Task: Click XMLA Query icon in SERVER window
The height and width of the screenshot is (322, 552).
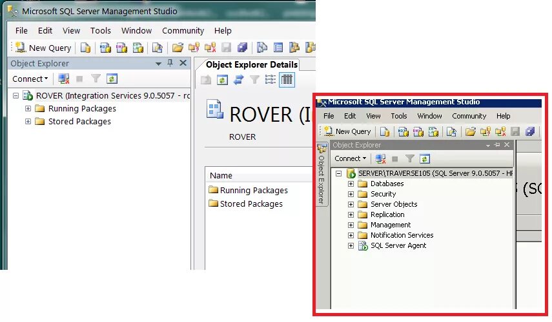Action: 433,131
